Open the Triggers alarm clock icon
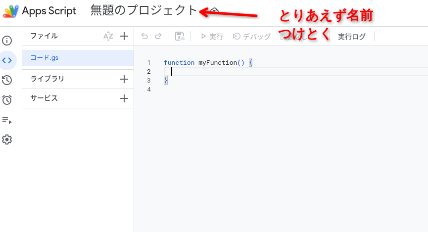 point(7,100)
